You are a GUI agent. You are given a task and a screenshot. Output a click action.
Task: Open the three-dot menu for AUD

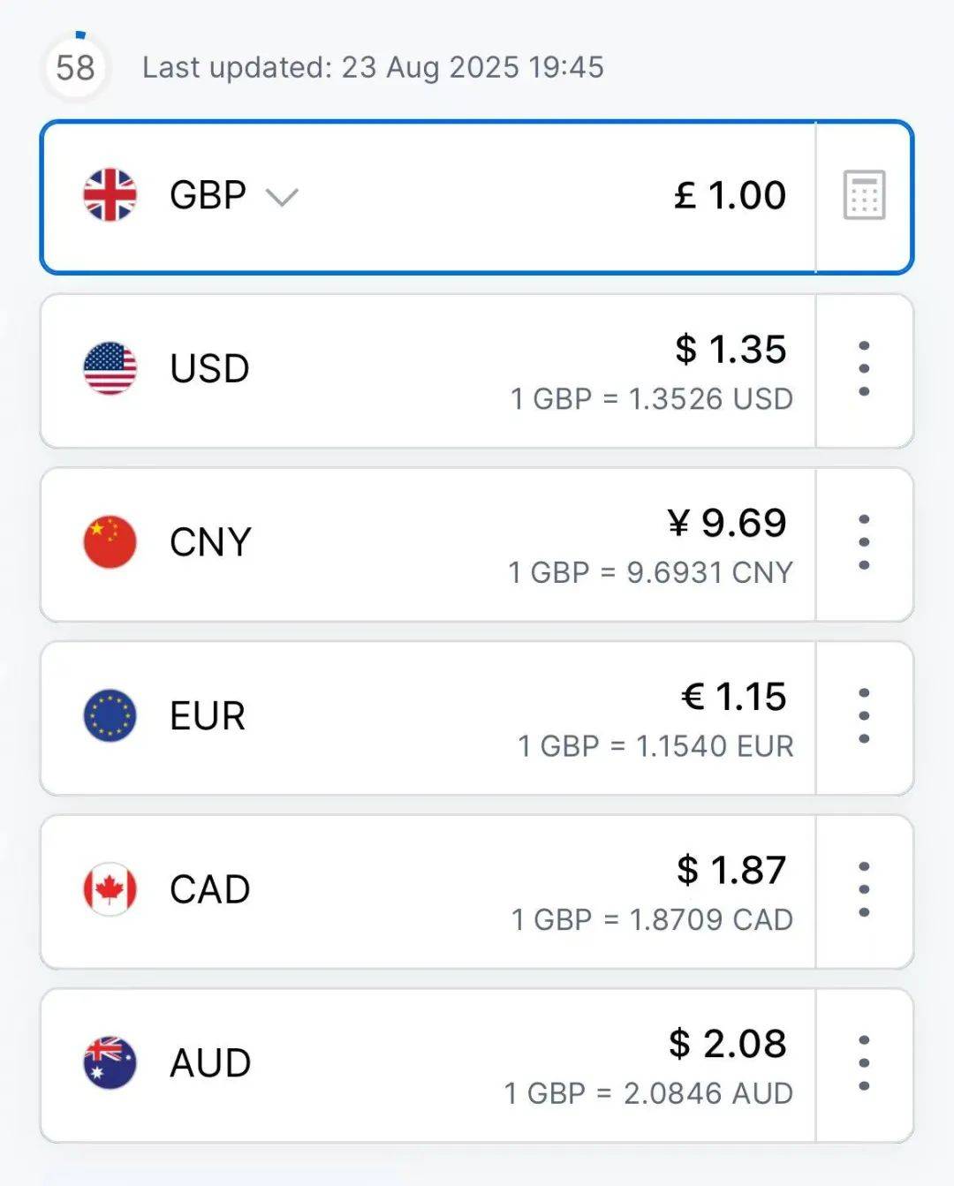click(x=864, y=1063)
